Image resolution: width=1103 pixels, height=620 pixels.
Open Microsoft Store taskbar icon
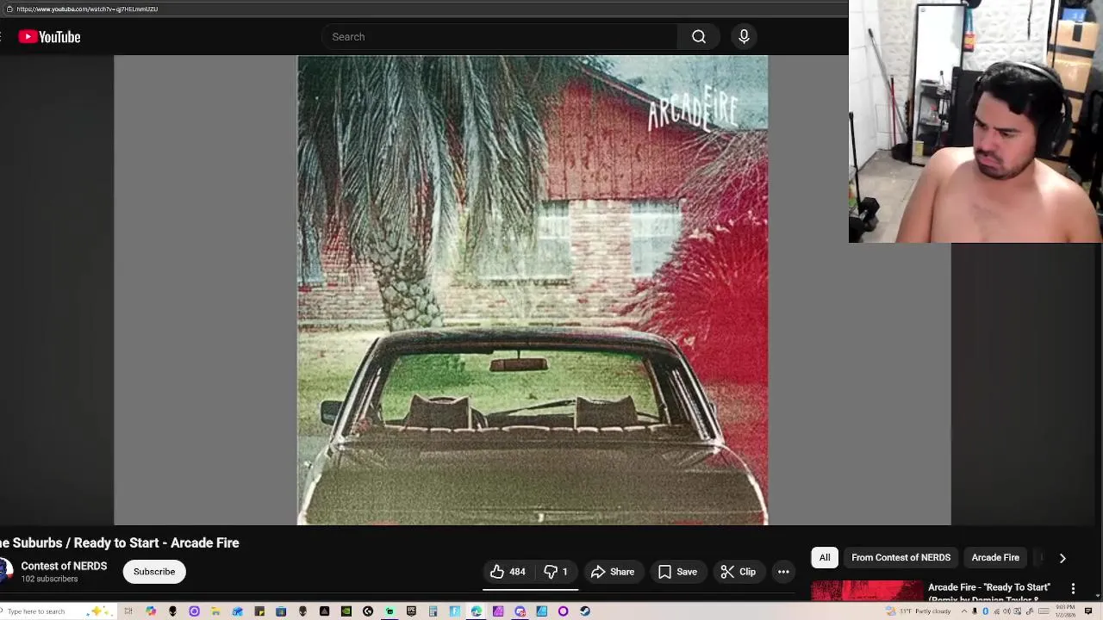pos(281,611)
